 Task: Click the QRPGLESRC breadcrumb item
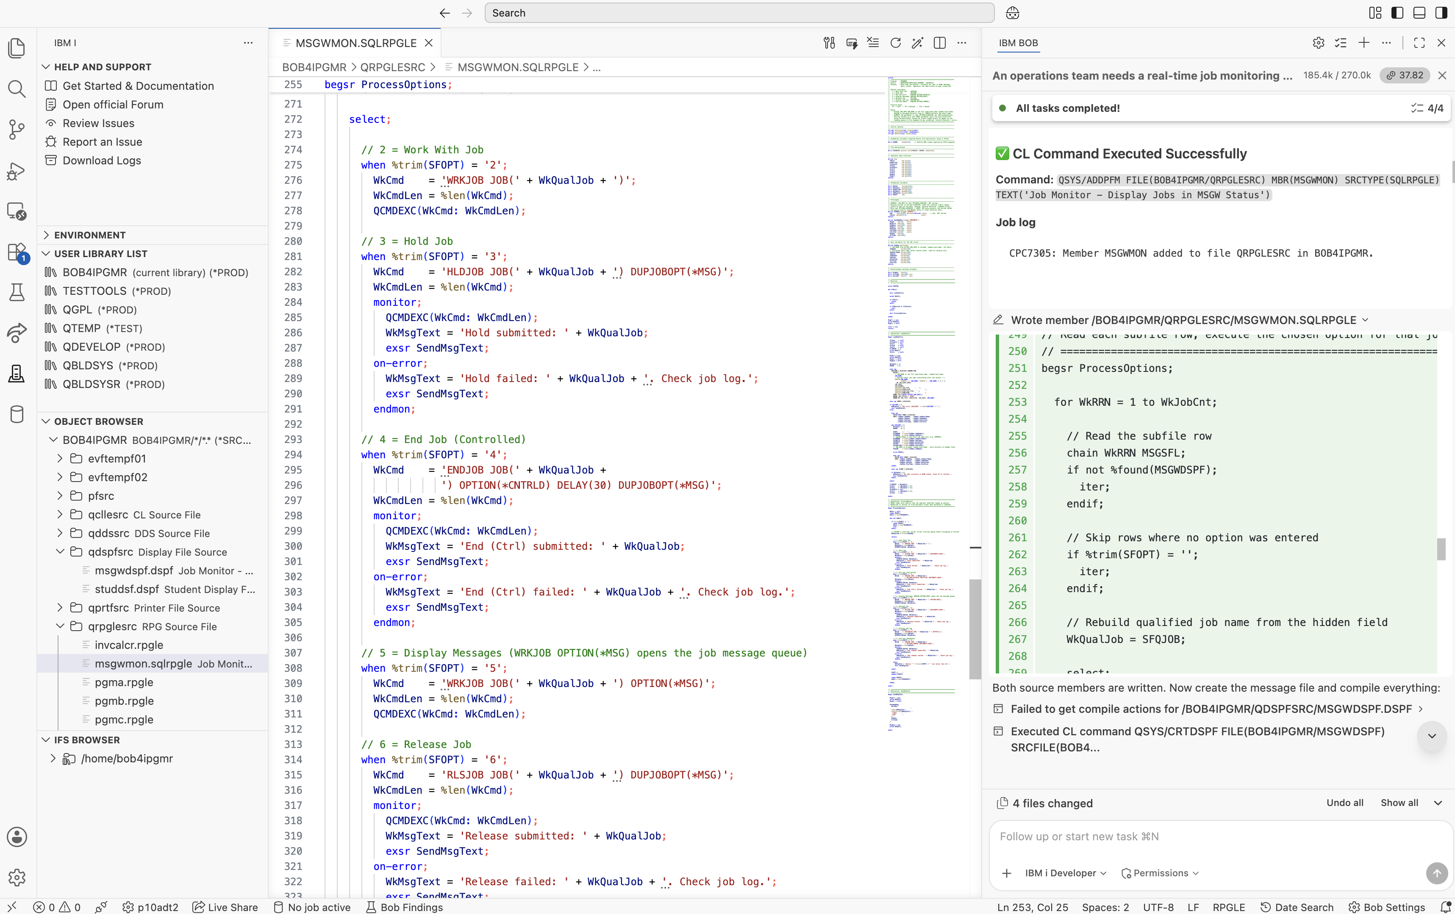pos(393,67)
